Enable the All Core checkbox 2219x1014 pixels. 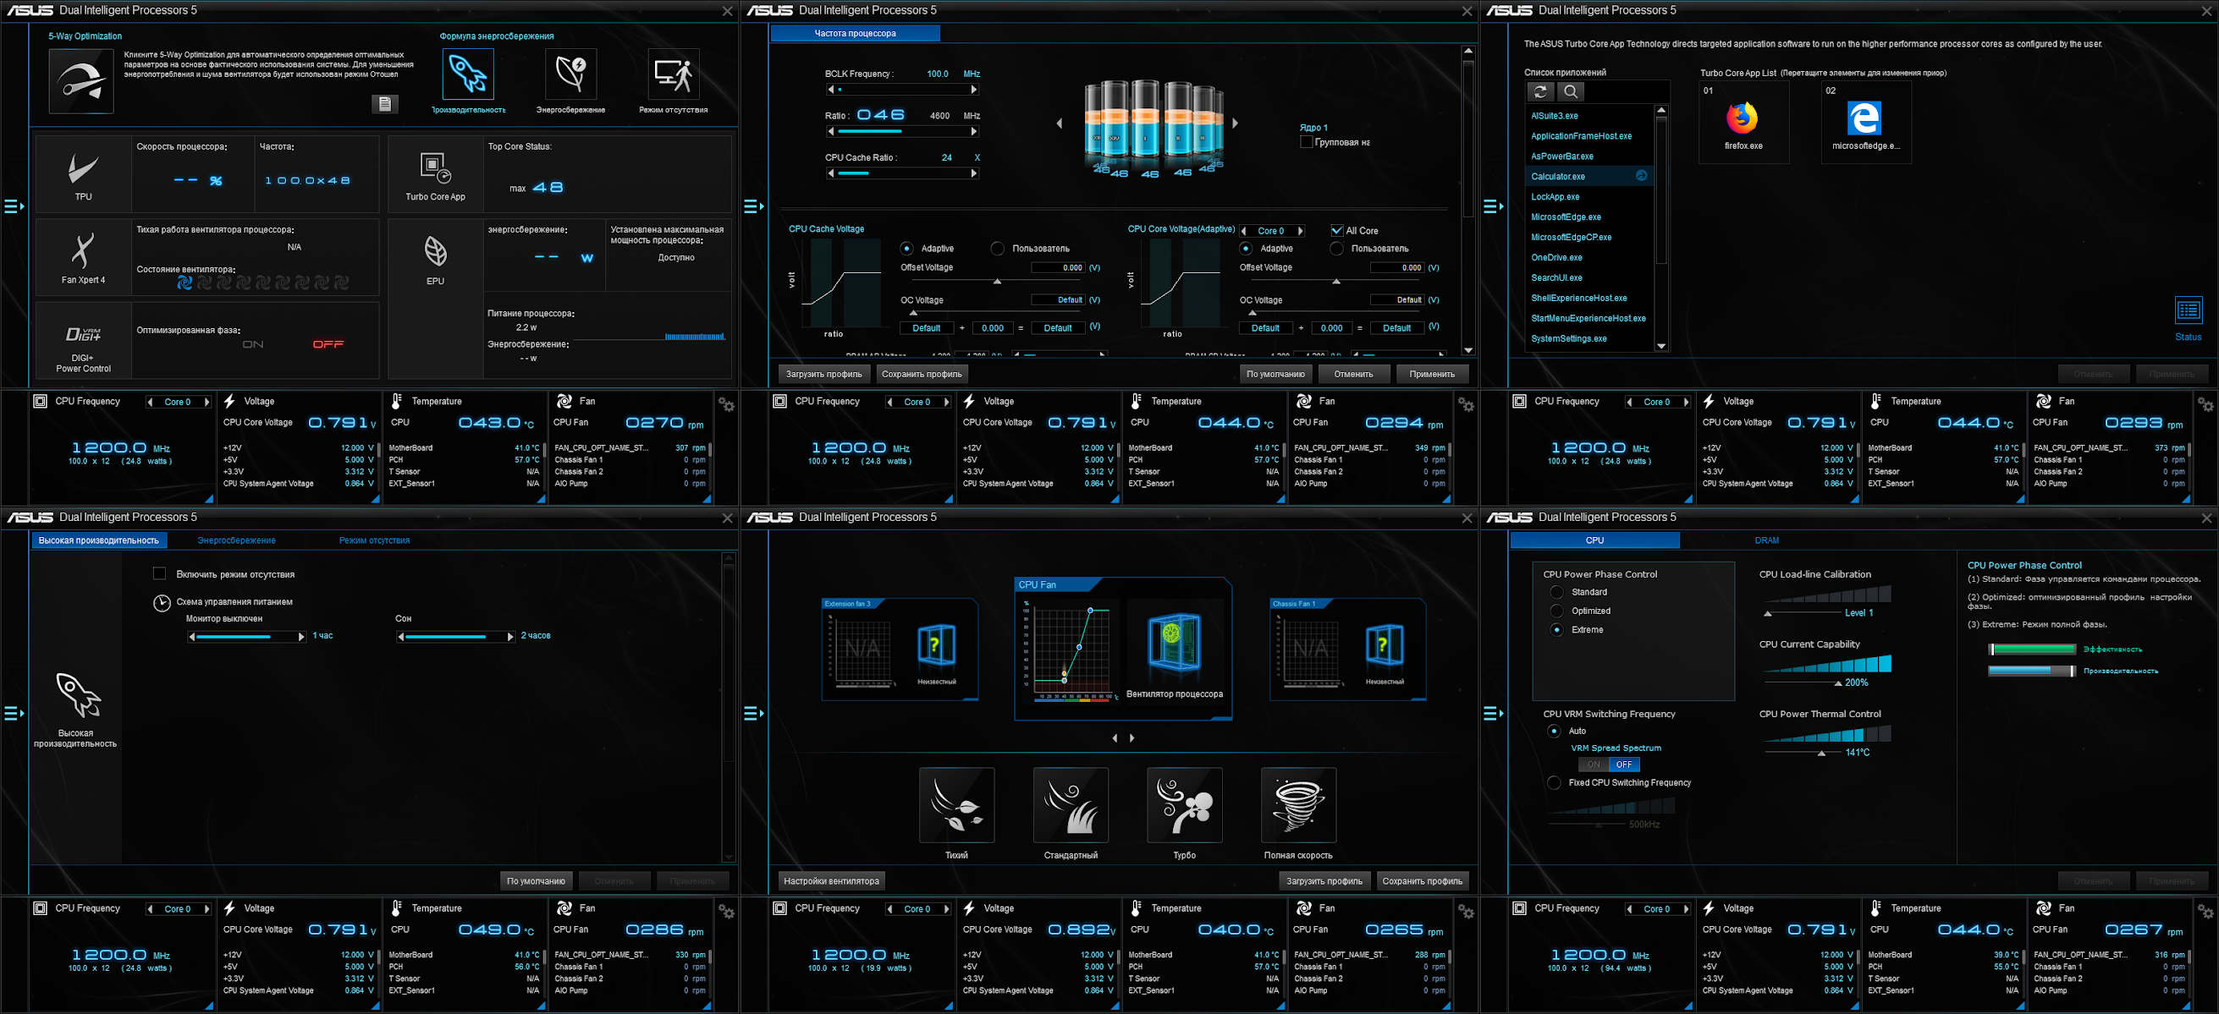tap(1336, 231)
